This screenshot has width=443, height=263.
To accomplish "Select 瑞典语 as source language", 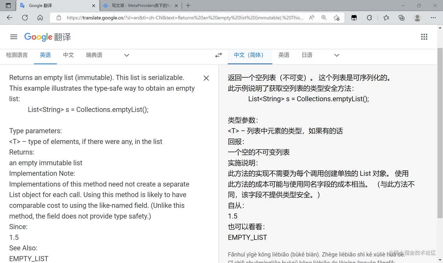I will click(x=94, y=55).
